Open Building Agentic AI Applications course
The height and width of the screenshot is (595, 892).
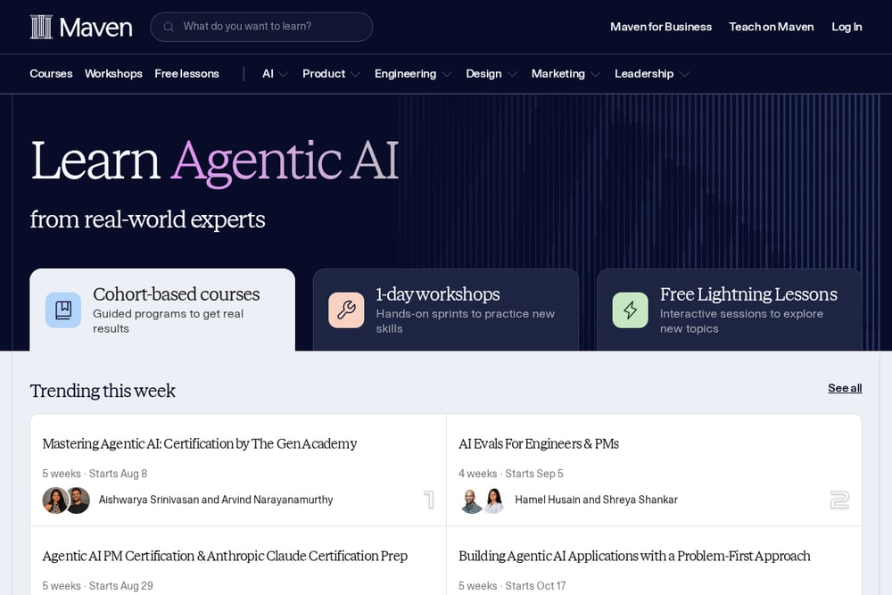coord(634,556)
